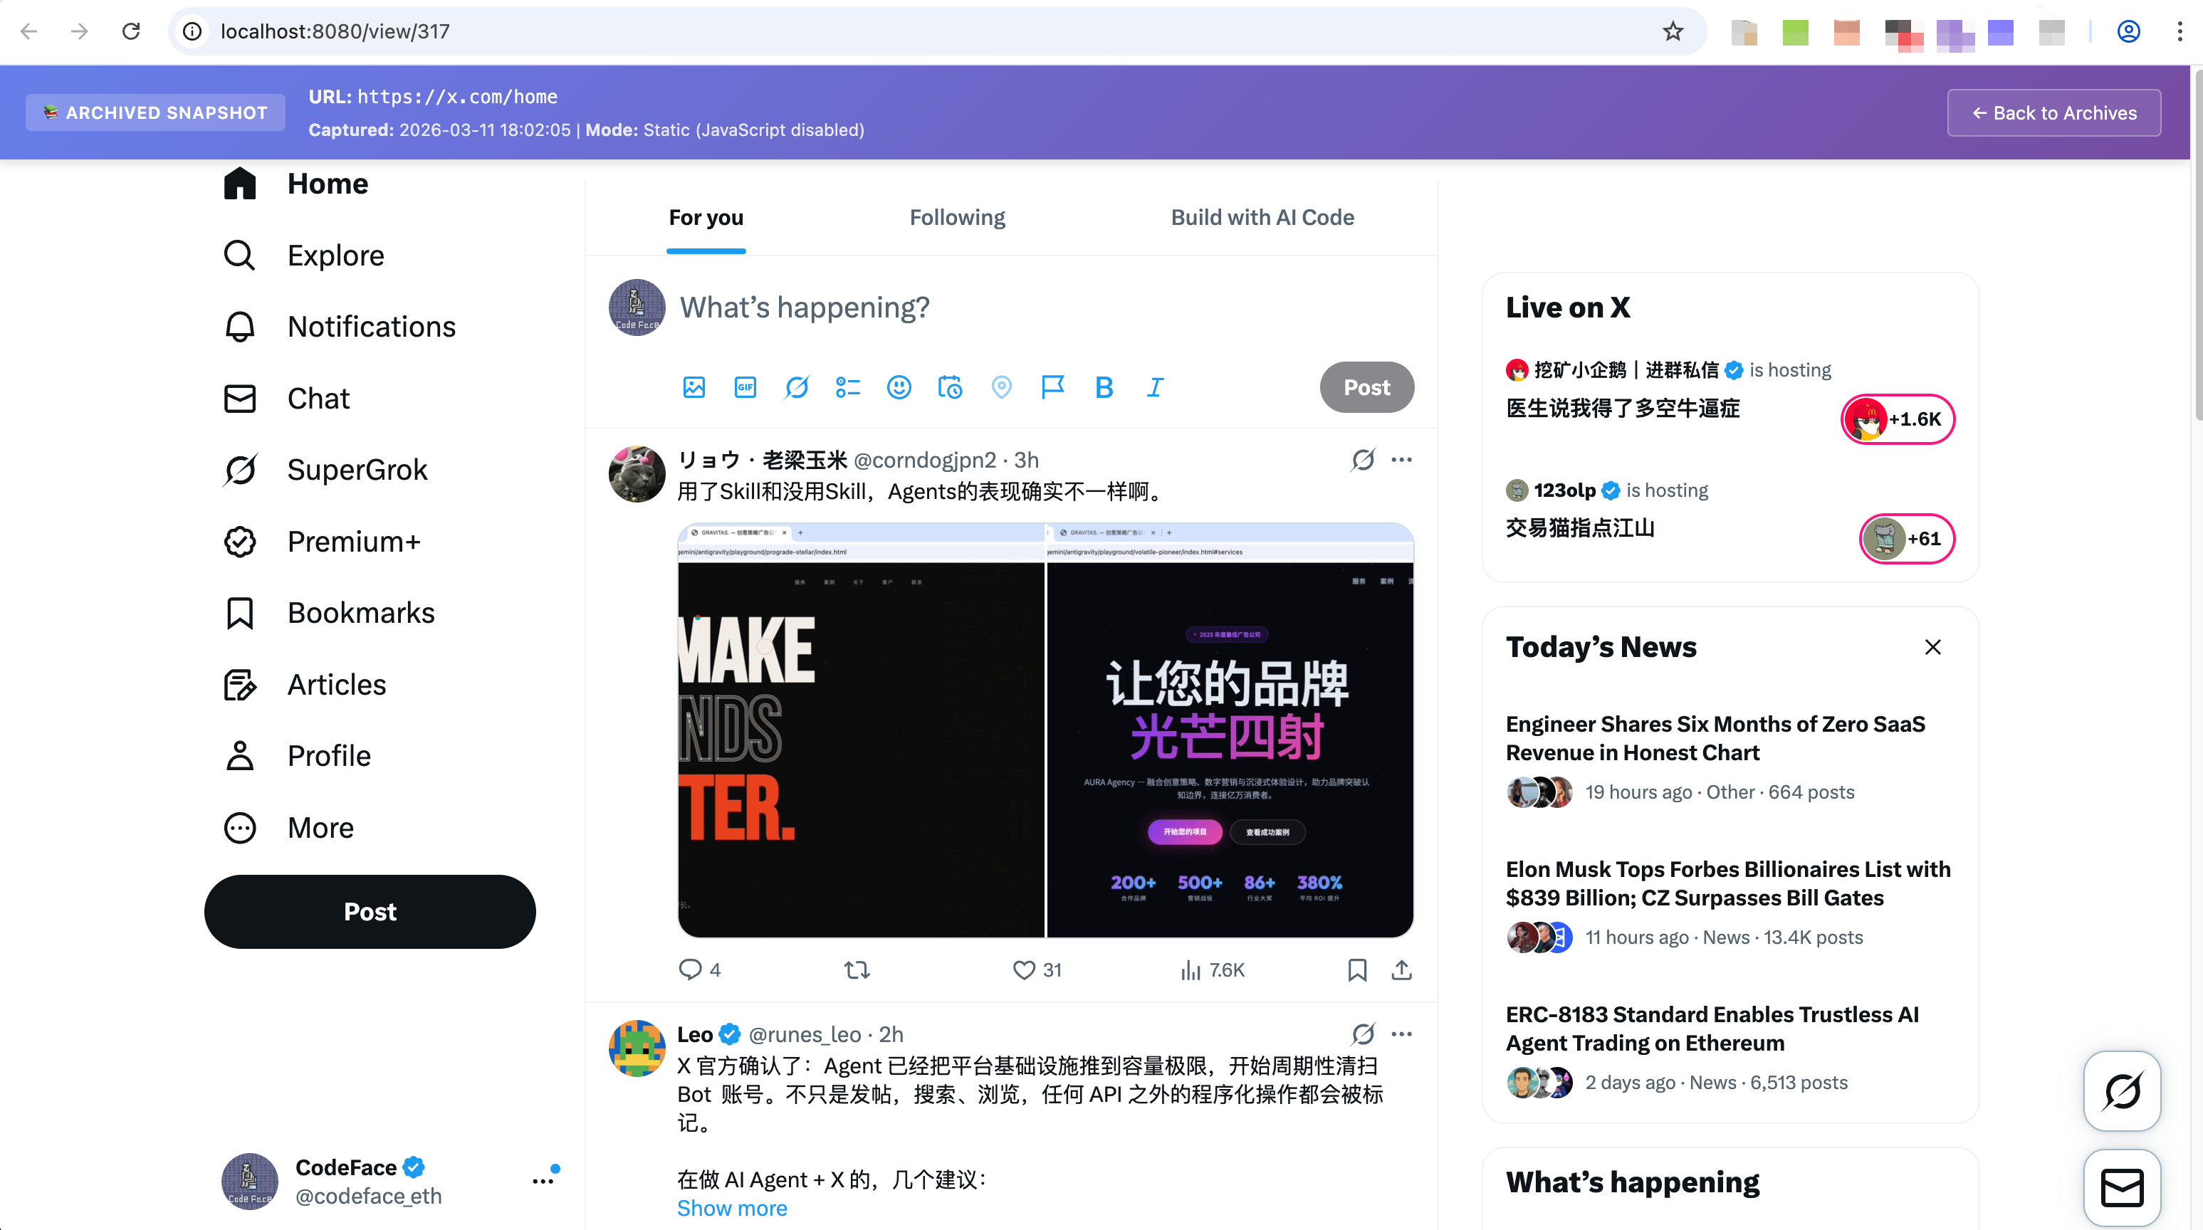Open more options on Leo's post

tap(1401, 1034)
